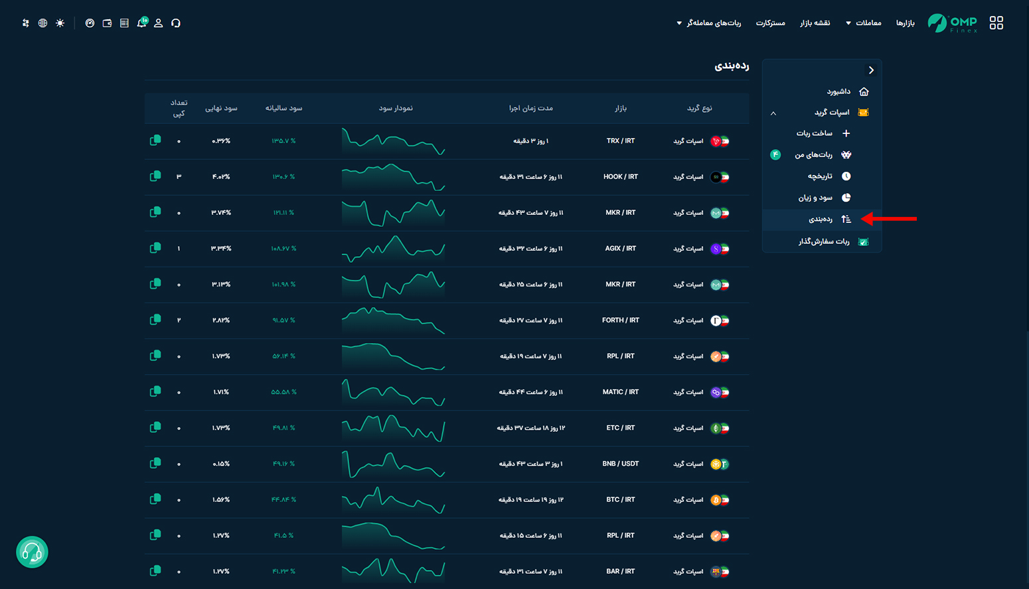Copy the TRX / IRT bot

click(x=155, y=141)
